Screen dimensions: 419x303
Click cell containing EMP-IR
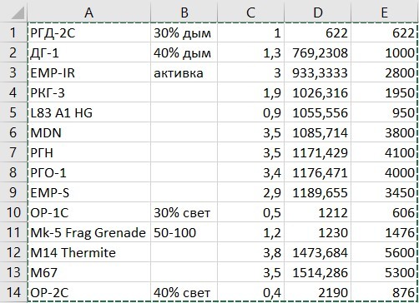tap(89, 72)
